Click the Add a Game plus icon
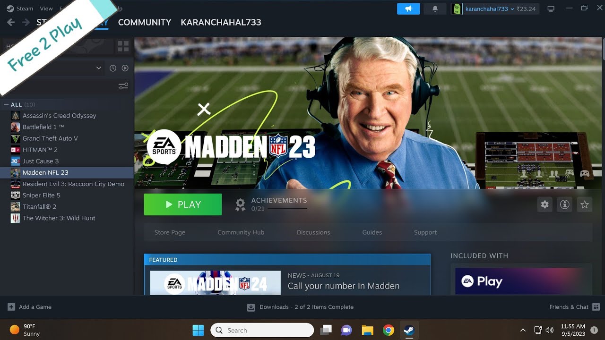Viewport: 605px width, 340px height. [11, 307]
